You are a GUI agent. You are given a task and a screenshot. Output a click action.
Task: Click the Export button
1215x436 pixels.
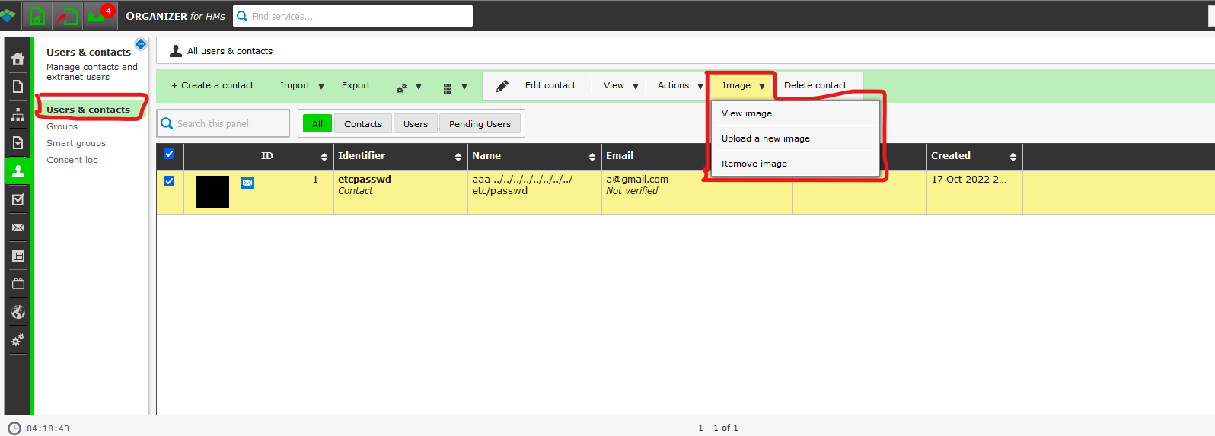coord(356,85)
